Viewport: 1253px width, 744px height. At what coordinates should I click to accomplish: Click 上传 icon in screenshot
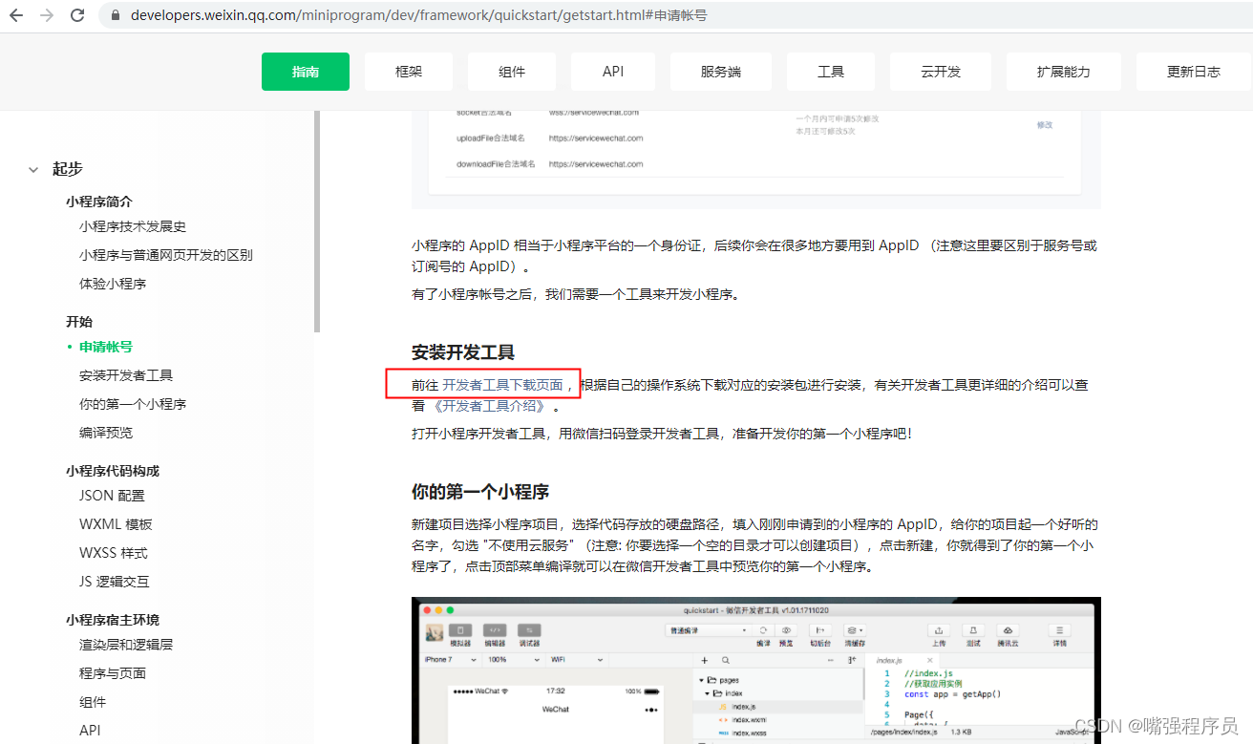point(939,630)
